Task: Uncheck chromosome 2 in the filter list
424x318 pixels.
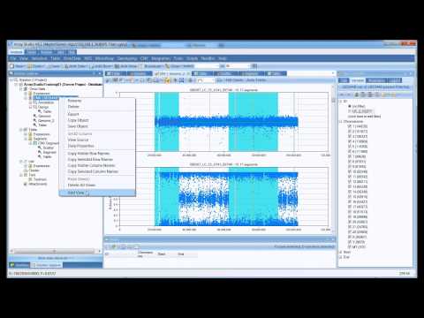Action: tap(350, 132)
